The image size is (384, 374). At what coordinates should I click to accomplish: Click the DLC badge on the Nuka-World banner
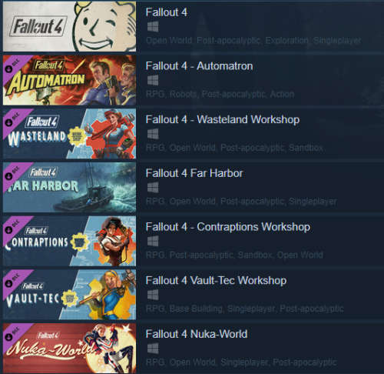[13, 334]
